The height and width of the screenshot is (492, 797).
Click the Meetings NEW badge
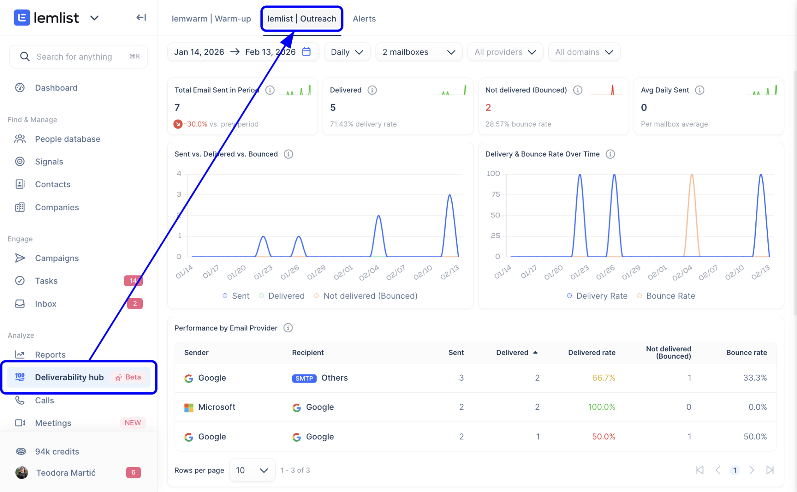pos(133,423)
